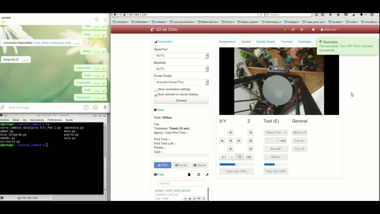Set jog distance to 100

click(248, 157)
